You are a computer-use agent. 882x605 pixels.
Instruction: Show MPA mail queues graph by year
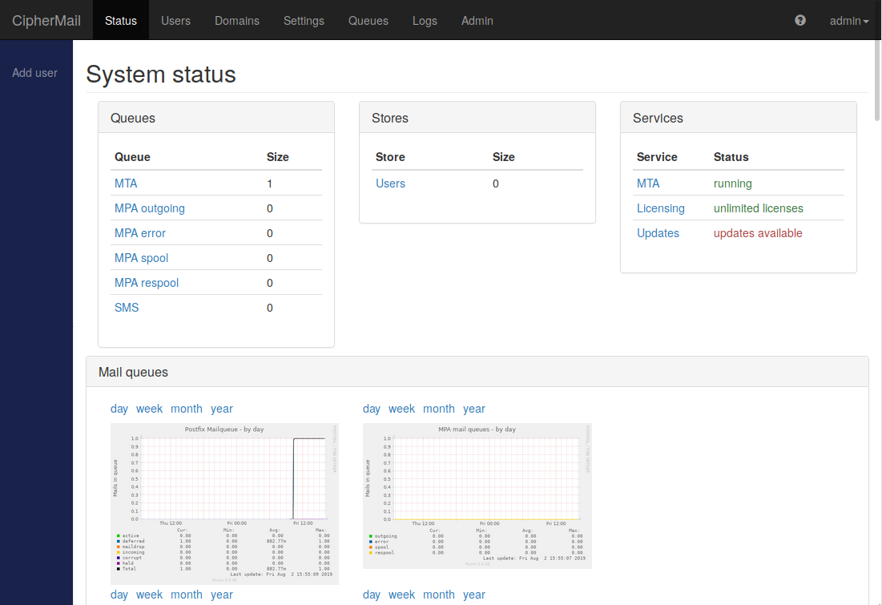click(474, 409)
